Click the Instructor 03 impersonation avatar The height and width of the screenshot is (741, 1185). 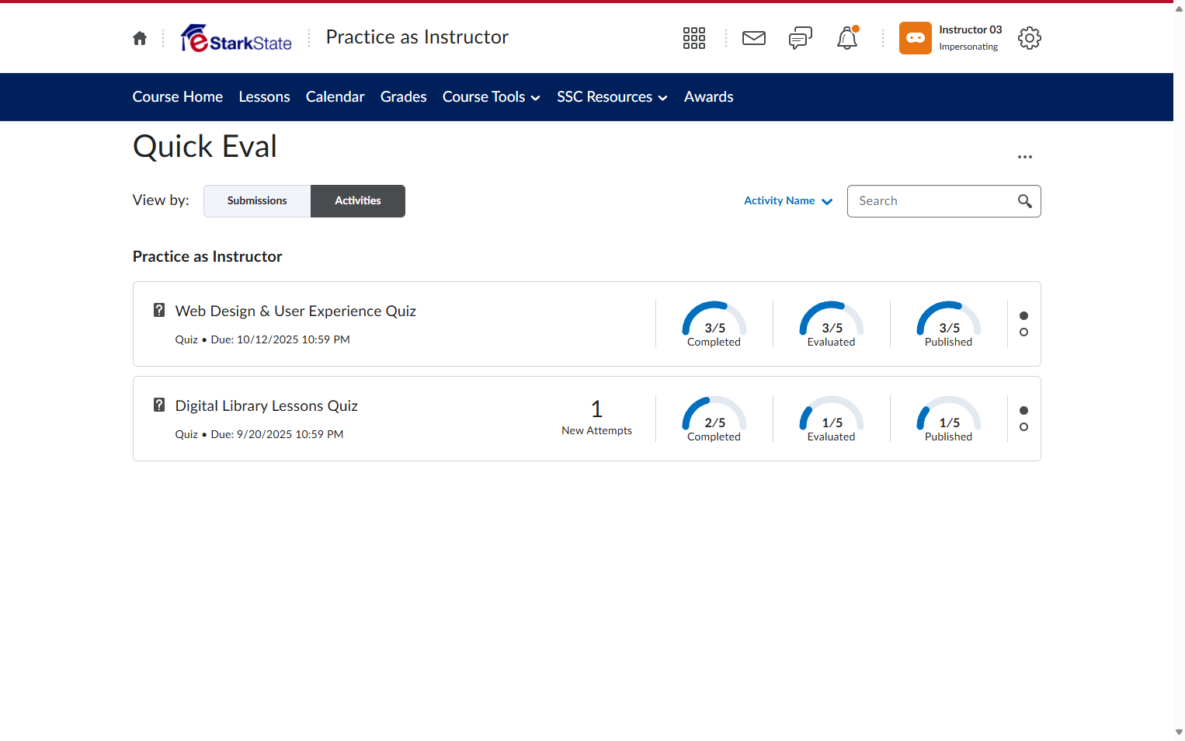[916, 38]
